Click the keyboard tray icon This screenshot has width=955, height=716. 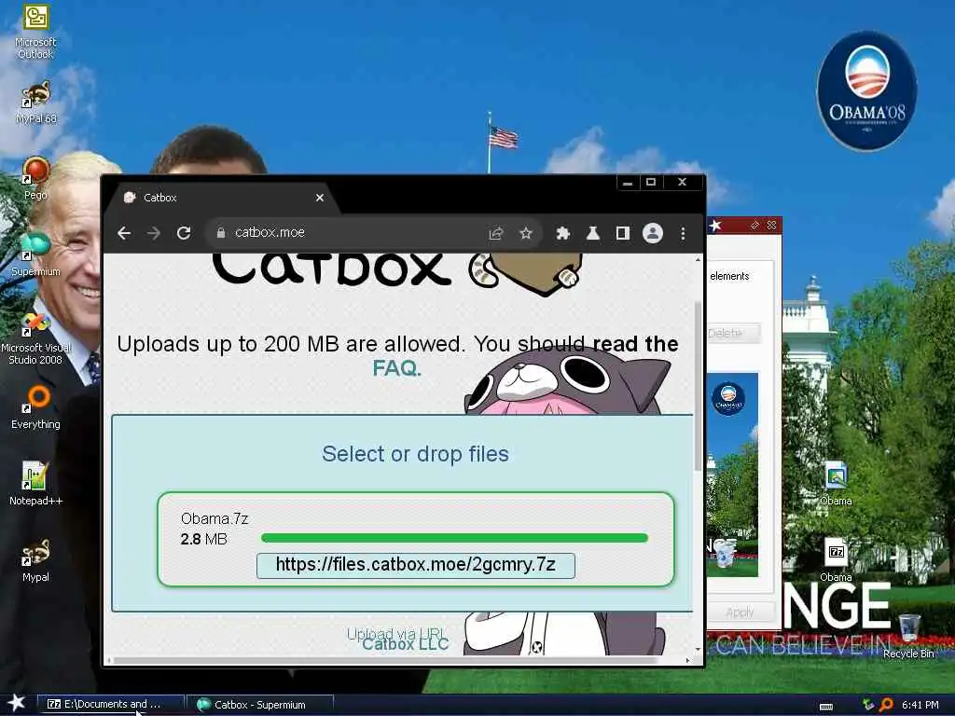tap(826, 707)
